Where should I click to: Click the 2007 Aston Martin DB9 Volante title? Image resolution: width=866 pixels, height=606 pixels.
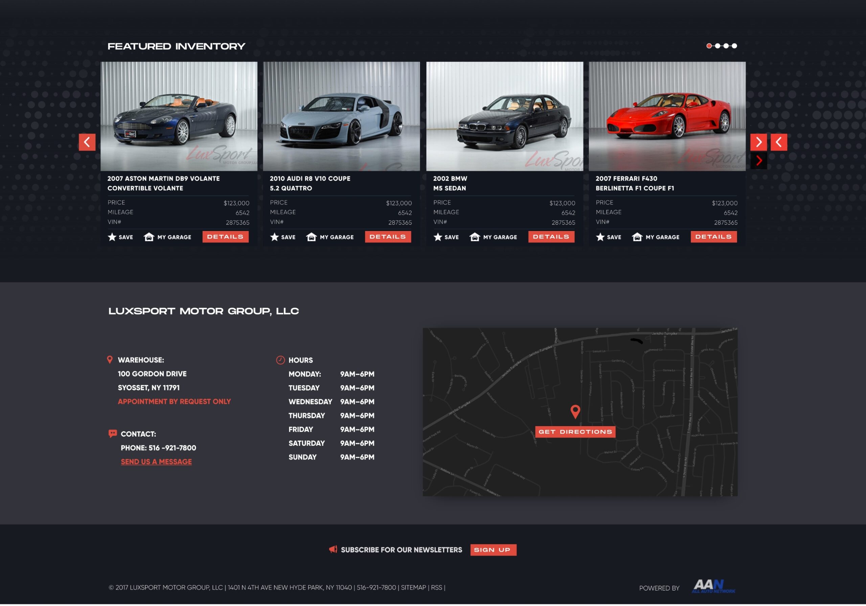point(164,184)
